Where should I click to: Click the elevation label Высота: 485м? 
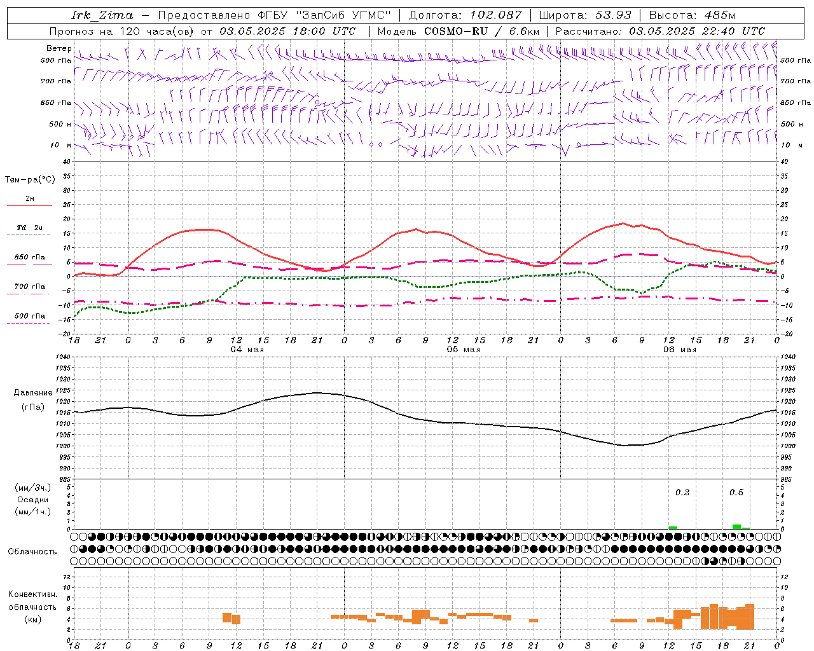point(694,15)
